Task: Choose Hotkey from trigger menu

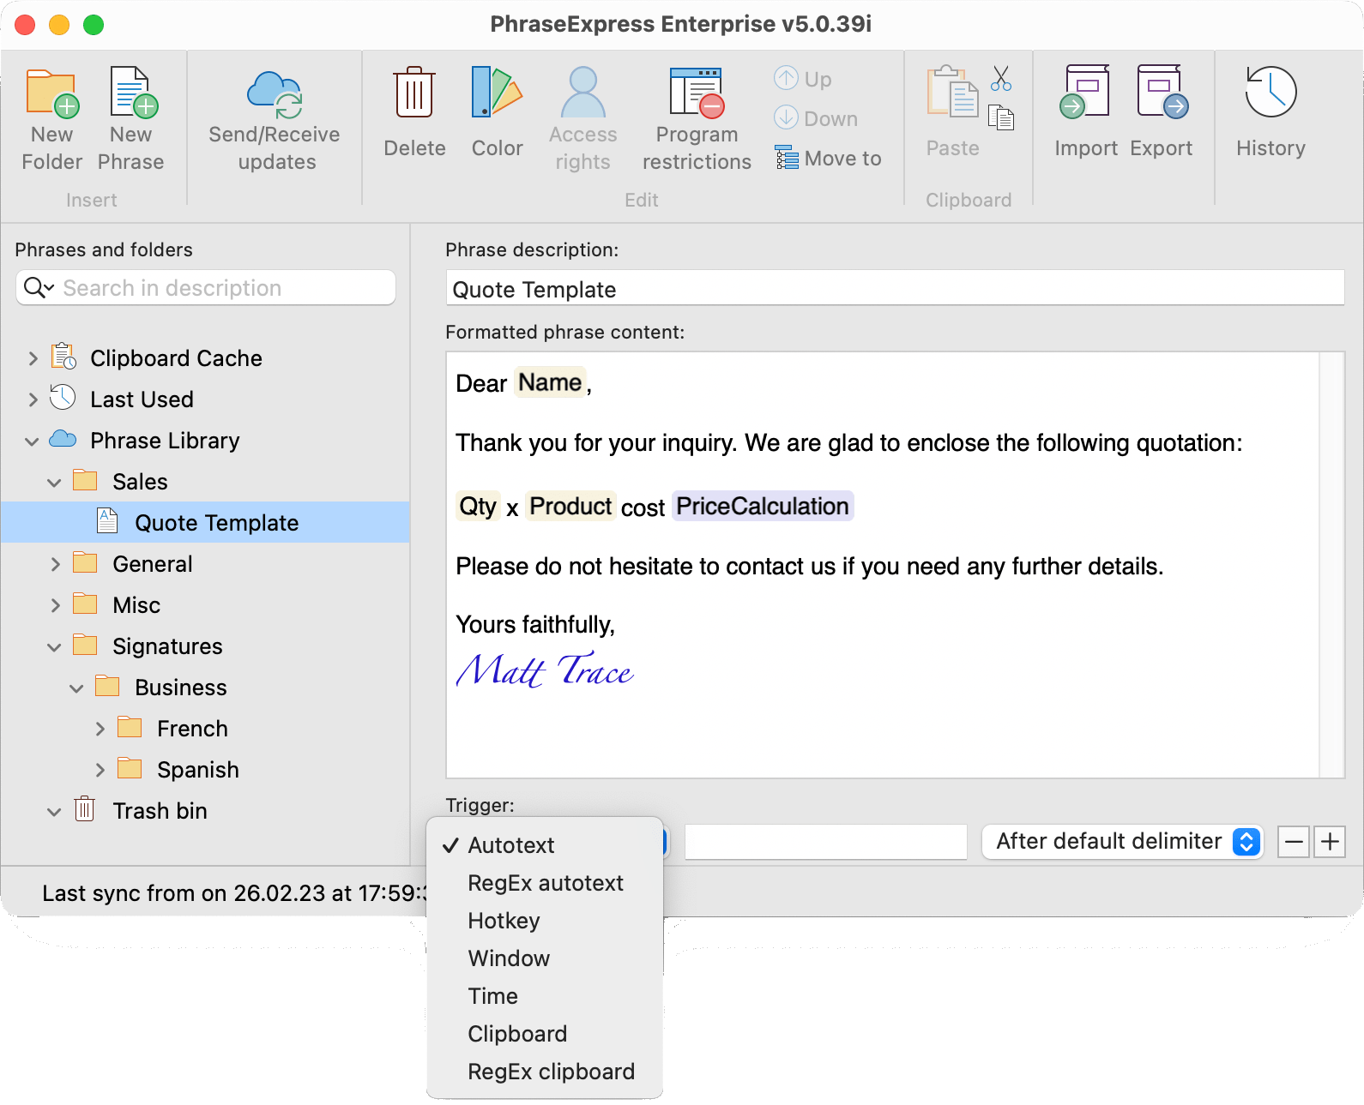Action: click(545, 921)
